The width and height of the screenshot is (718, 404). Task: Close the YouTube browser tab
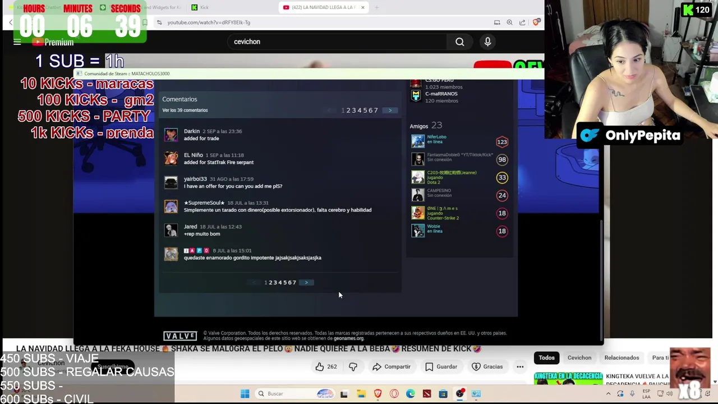pyautogui.click(x=363, y=7)
